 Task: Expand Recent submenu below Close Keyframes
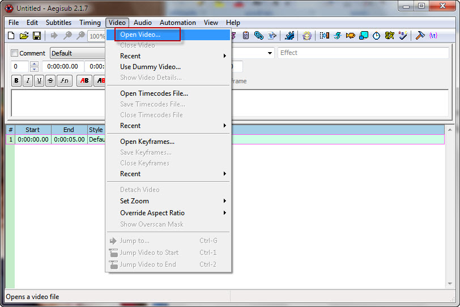click(x=168, y=174)
